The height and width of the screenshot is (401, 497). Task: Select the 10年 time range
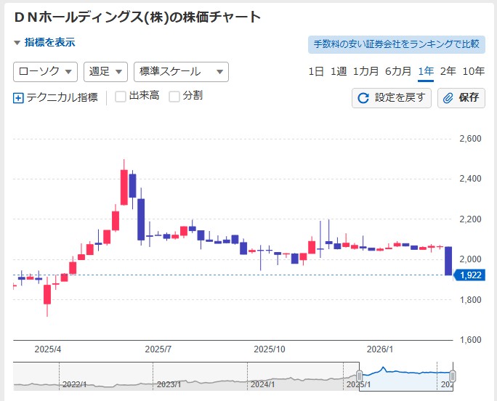click(x=473, y=71)
